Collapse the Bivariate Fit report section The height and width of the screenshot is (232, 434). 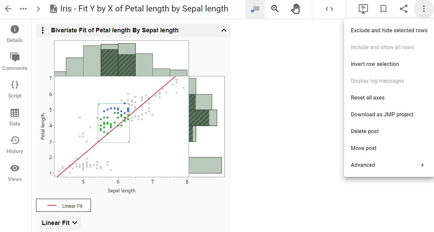(x=224, y=30)
